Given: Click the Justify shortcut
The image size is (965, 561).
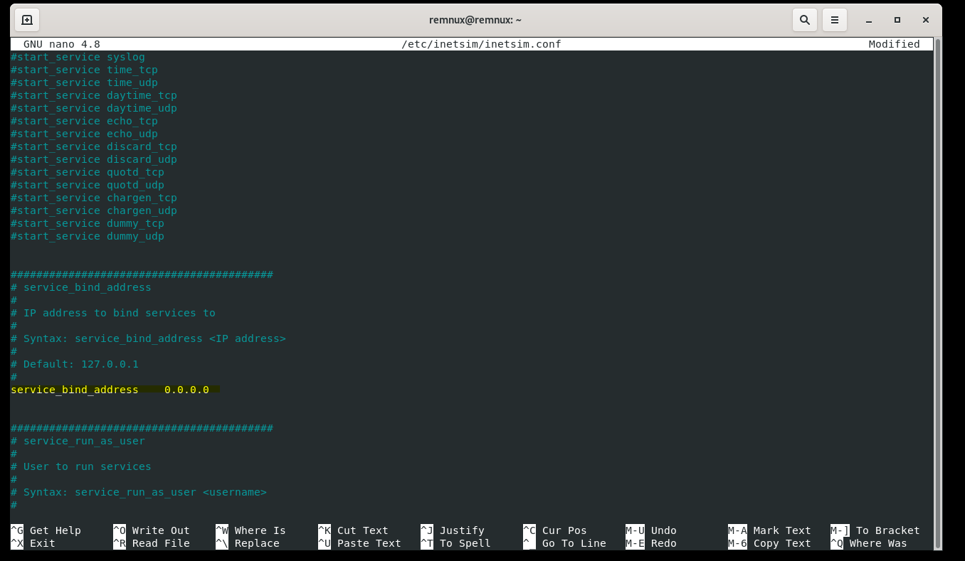Looking at the screenshot, I should pyautogui.click(x=461, y=530).
